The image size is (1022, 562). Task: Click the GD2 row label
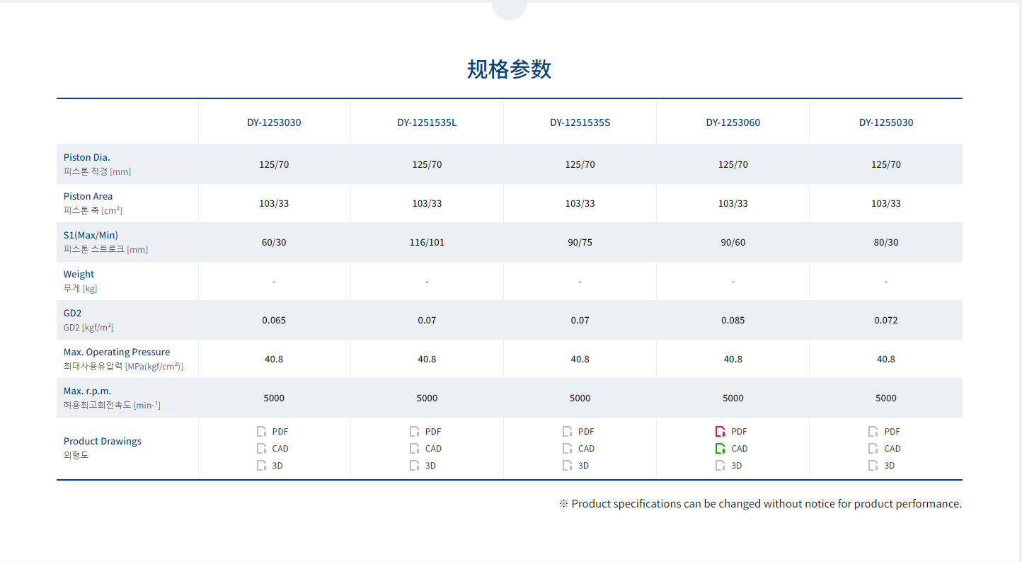(73, 313)
